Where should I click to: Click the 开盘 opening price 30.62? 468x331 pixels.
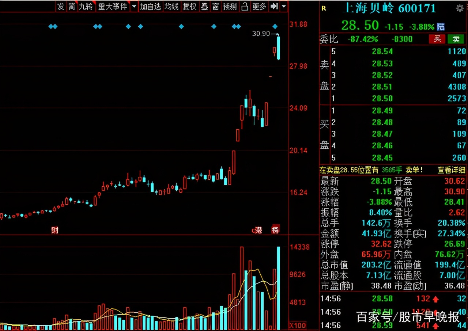[455, 181]
